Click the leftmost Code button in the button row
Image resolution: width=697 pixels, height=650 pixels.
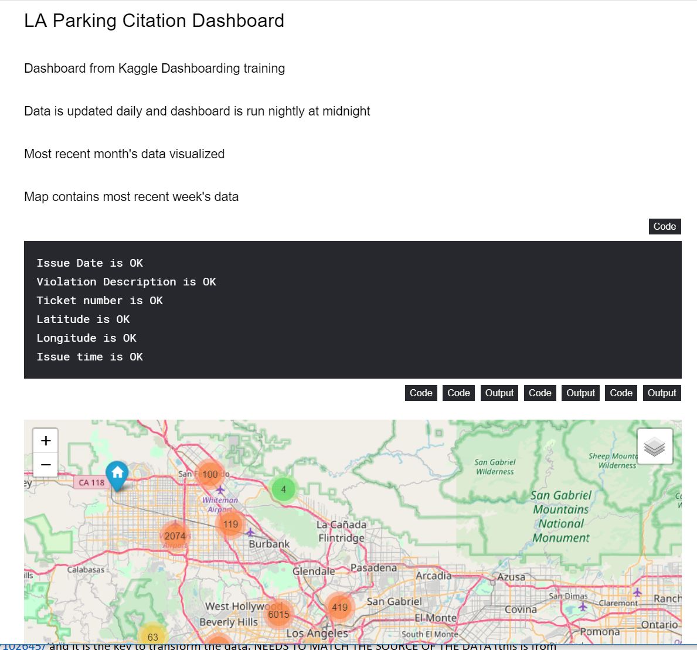(421, 393)
